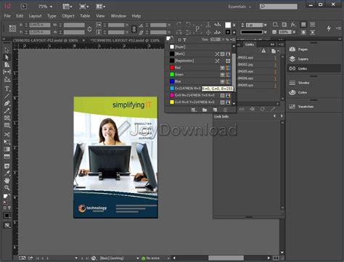Select the Rectangle tool

coord(7,126)
